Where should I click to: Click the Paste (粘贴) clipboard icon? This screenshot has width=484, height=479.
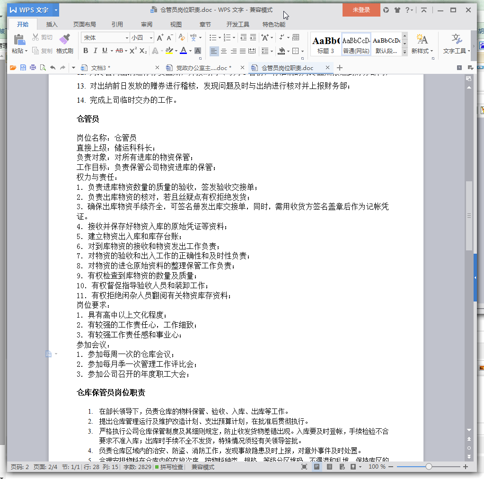pyautogui.click(x=19, y=40)
